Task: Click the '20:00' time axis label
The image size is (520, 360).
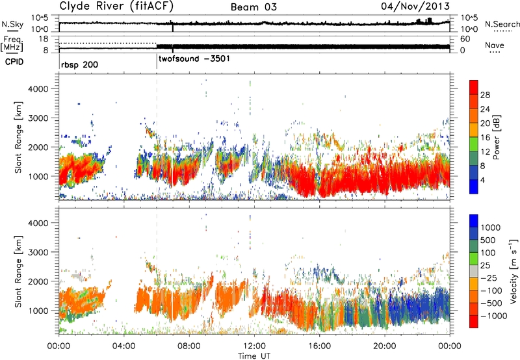Action: 384,346
